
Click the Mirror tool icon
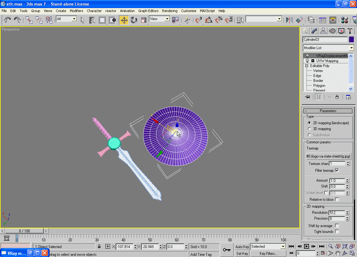pos(289,20)
